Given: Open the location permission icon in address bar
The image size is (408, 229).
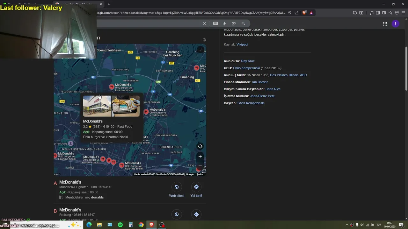Looking at the screenshot, I should point(289,13).
